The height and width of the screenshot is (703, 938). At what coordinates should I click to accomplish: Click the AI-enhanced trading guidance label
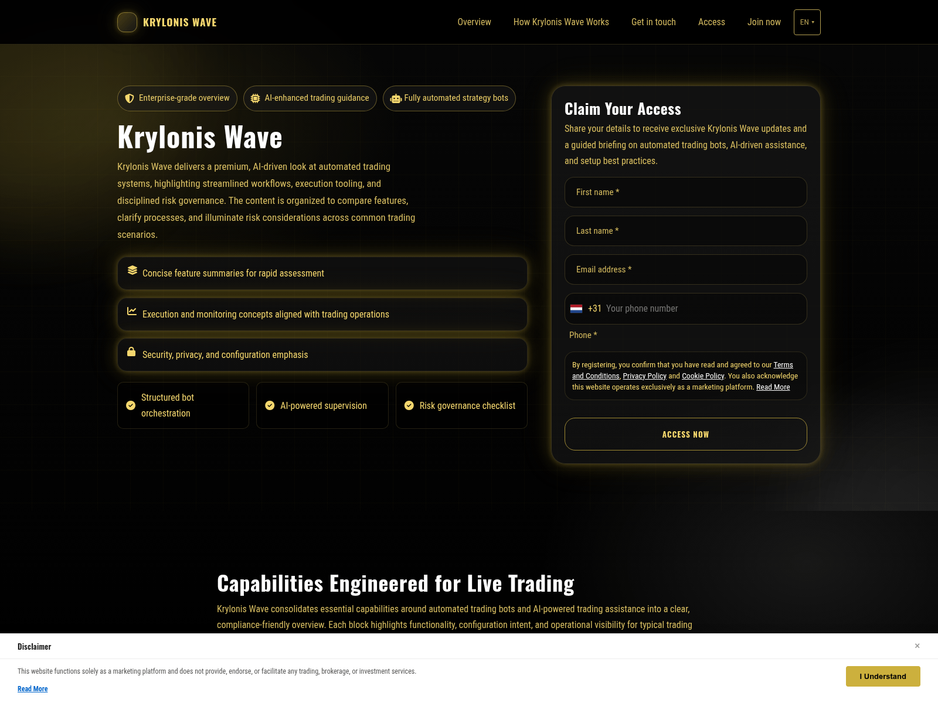[317, 98]
